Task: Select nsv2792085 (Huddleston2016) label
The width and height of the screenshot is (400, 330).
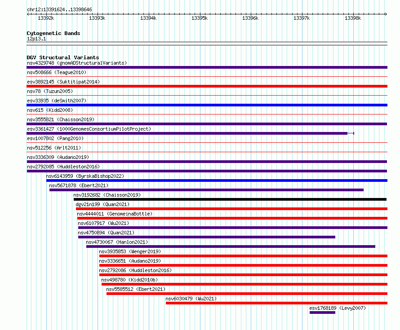Action: (63, 167)
